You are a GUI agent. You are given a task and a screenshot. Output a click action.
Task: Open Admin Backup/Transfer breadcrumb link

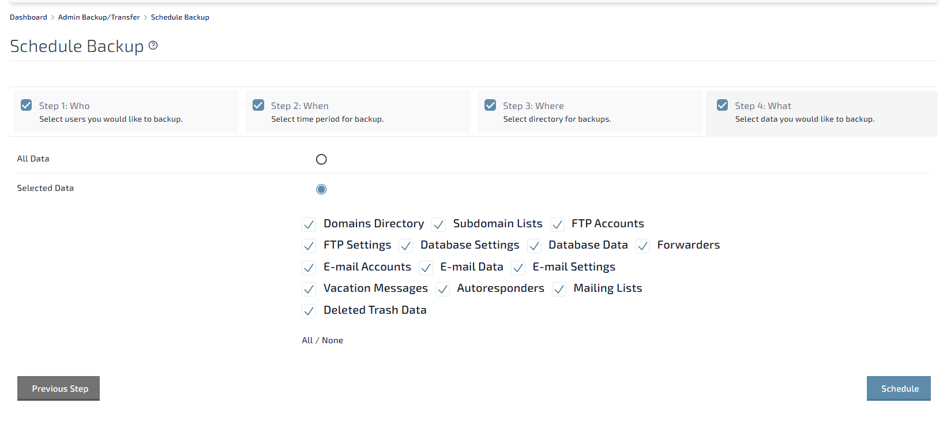click(x=99, y=17)
